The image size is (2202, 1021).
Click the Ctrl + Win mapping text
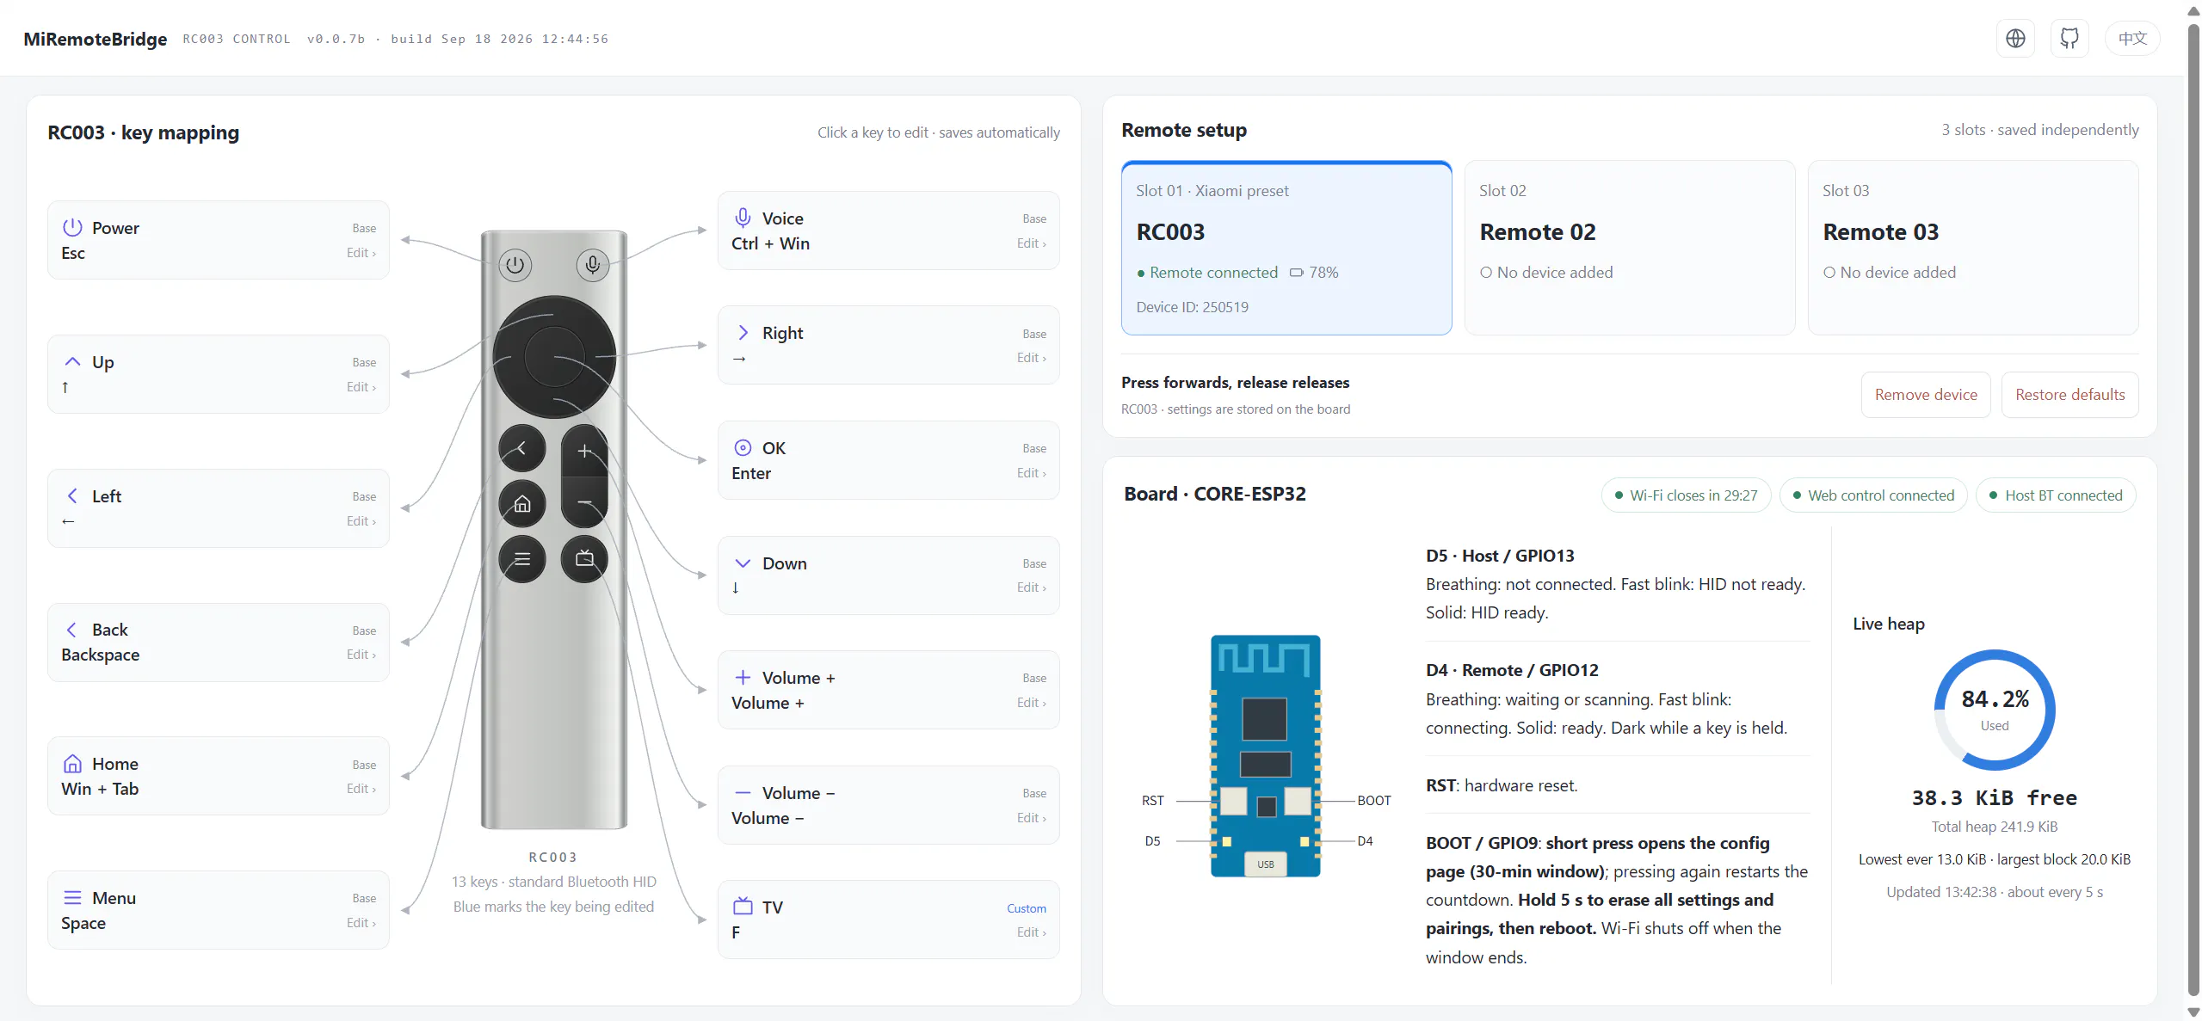[770, 243]
